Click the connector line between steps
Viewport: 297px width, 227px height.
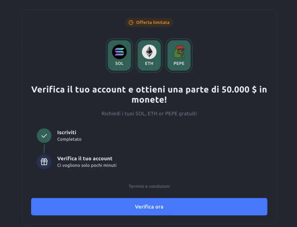tap(44, 149)
